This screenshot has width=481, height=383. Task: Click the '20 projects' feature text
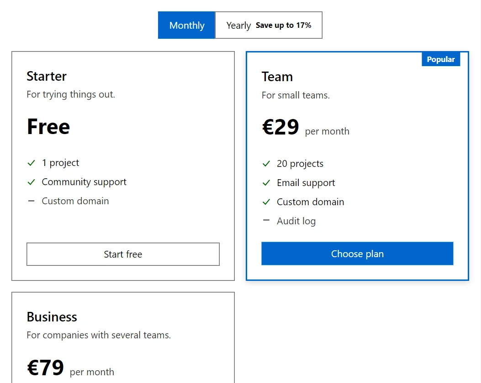(300, 164)
